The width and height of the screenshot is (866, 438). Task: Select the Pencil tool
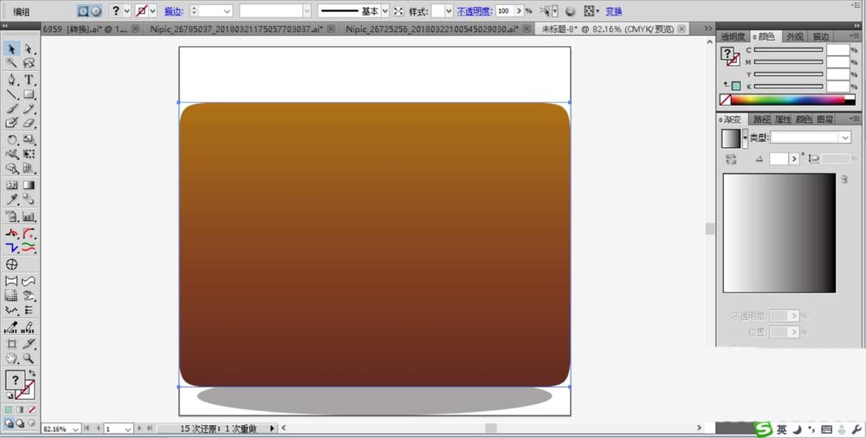click(29, 109)
